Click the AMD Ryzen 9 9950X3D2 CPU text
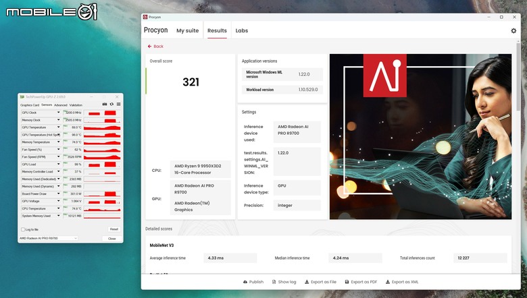Viewport: 527px width, 298px height. 197,169
